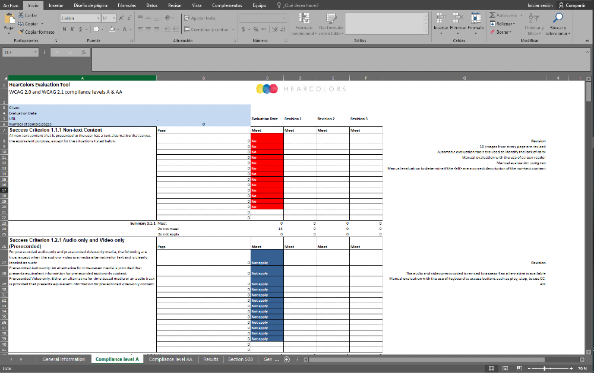
Task: Toggle underline formatting with S
Action: coord(80,29)
